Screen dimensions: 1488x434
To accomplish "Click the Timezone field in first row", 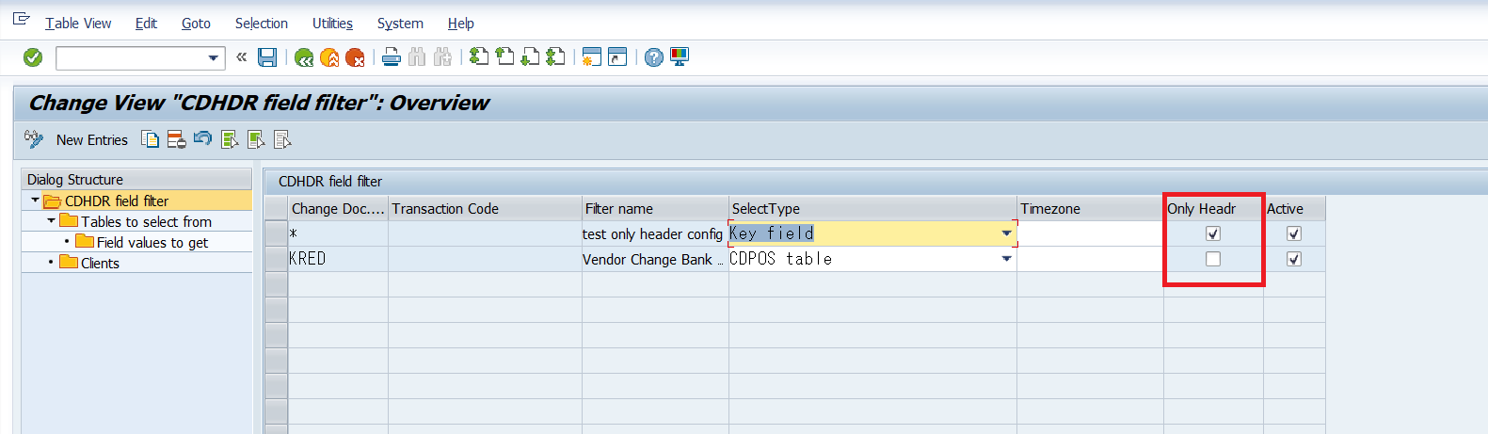I will click(1089, 233).
